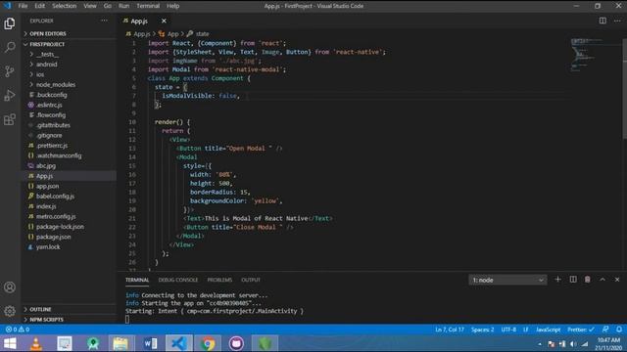
Task: Open the File menu
Action: click(23, 6)
